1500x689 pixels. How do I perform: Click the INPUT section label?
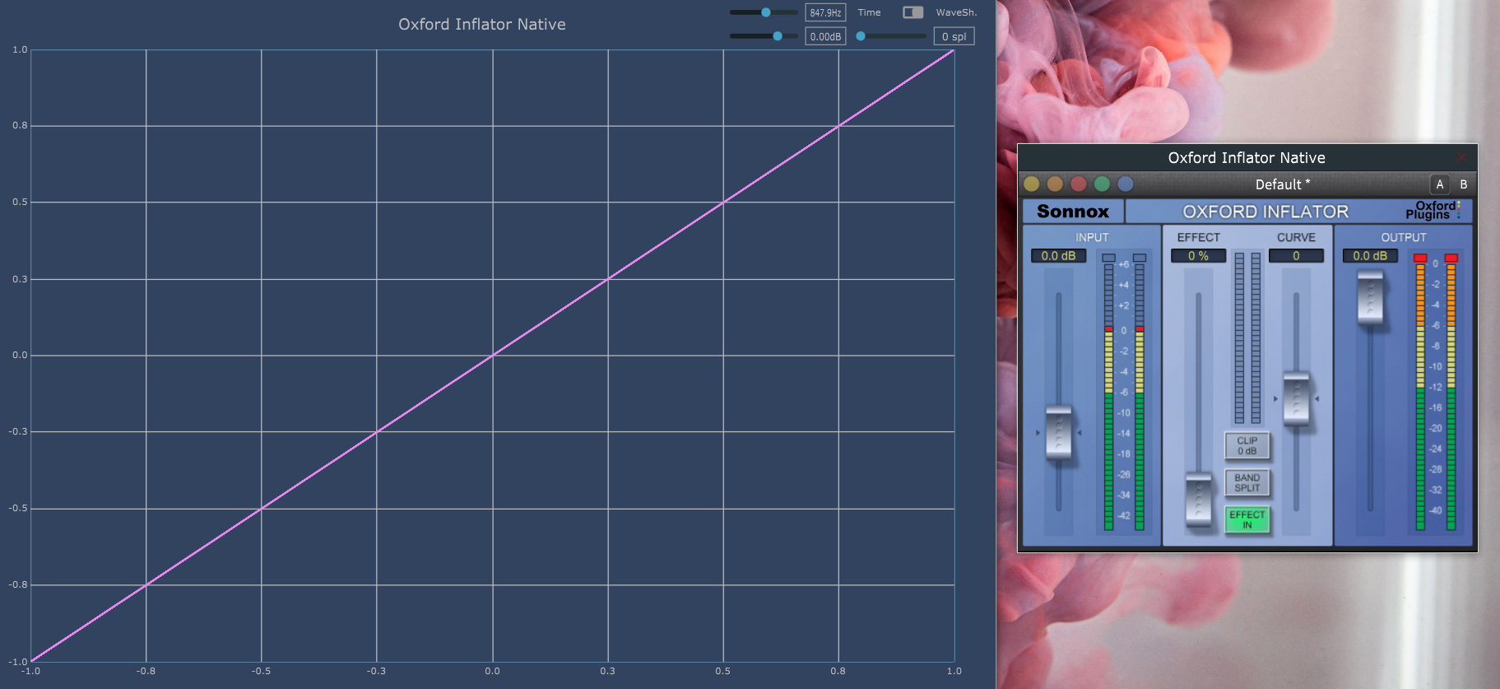[1092, 237]
